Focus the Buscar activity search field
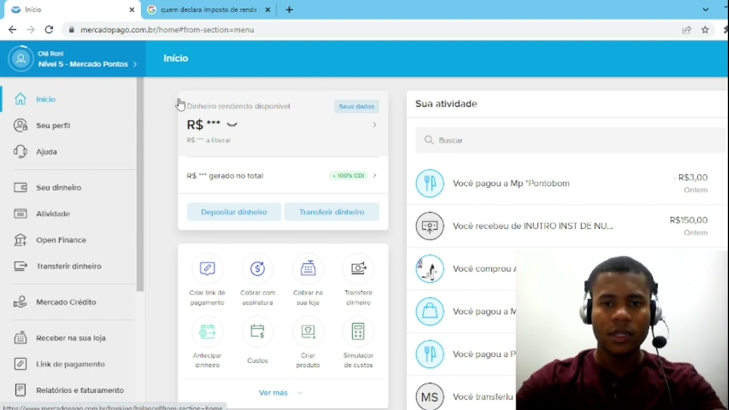This screenshot has width=729, height=410. (x=572, y=140)
